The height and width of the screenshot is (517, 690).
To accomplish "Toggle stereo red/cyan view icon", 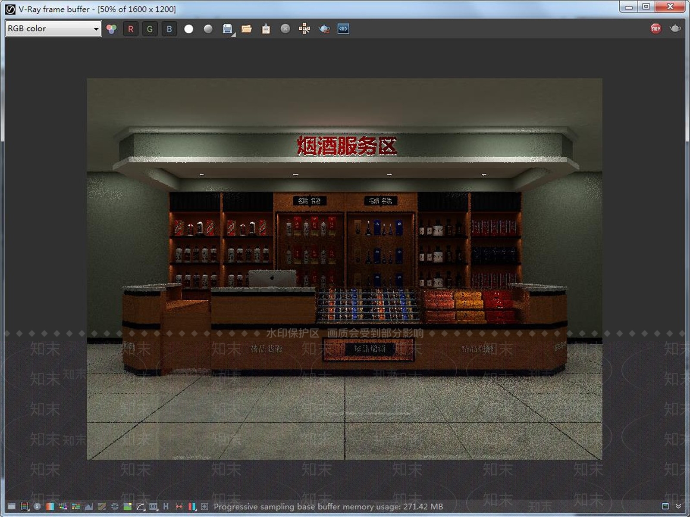I will (x=192, y=506).
